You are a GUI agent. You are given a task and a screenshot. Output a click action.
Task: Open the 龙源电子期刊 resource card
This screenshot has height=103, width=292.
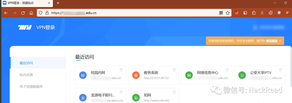(x=101, y=95)
